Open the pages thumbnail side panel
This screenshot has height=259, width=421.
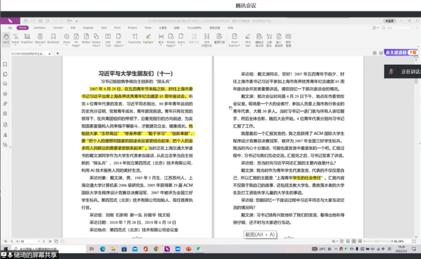pos(5,74)
